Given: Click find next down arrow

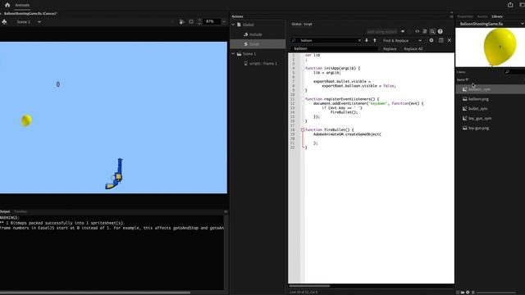Looking at the screenshot, I should (x=367, y=40).
